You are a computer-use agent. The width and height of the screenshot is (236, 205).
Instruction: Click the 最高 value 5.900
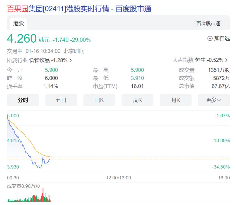pos(137,70)
